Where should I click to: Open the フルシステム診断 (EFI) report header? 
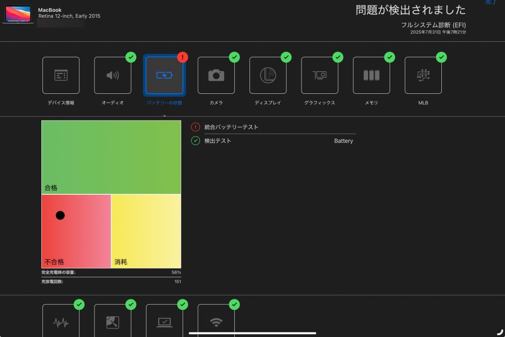(x=434, y=25)
